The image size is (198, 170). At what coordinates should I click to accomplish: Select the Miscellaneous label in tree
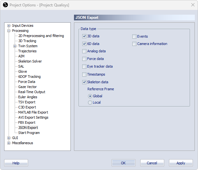pos(22,143)
